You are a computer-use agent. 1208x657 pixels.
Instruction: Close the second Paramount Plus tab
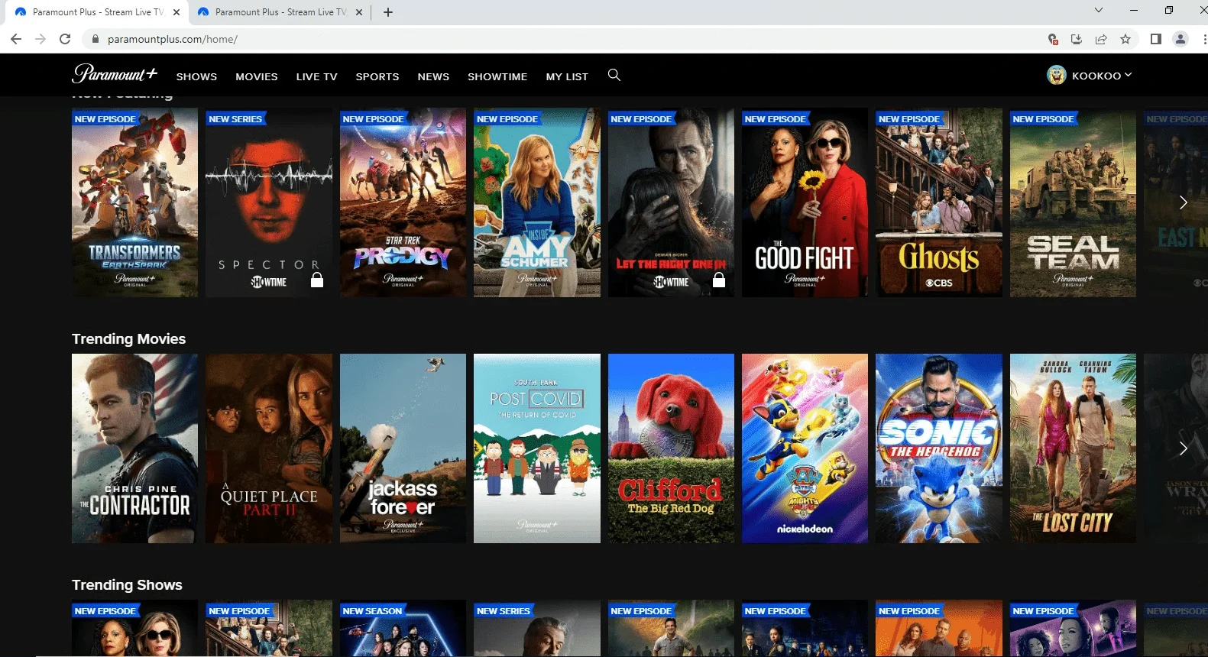pyautogui.click(x=359, y=12)
